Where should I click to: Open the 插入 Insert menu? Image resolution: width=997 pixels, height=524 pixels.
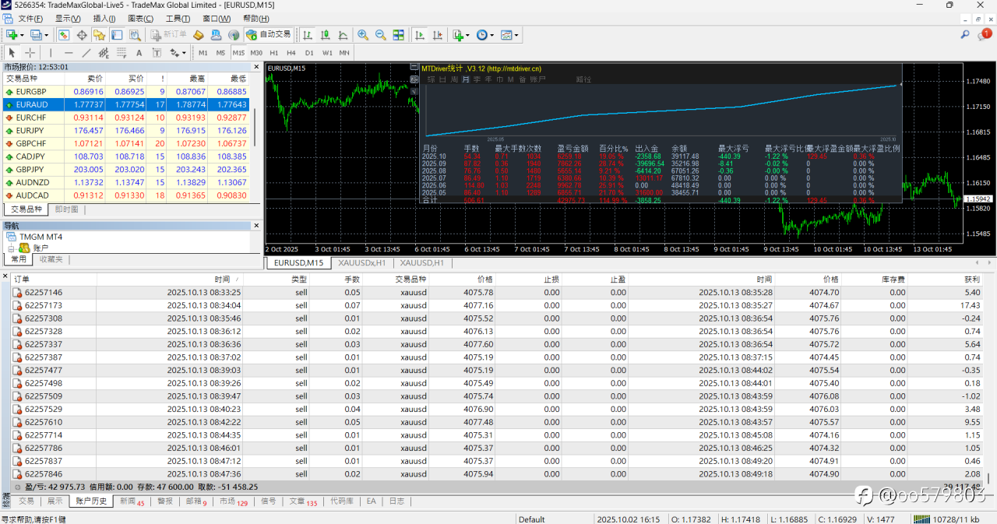click(104, 18)
